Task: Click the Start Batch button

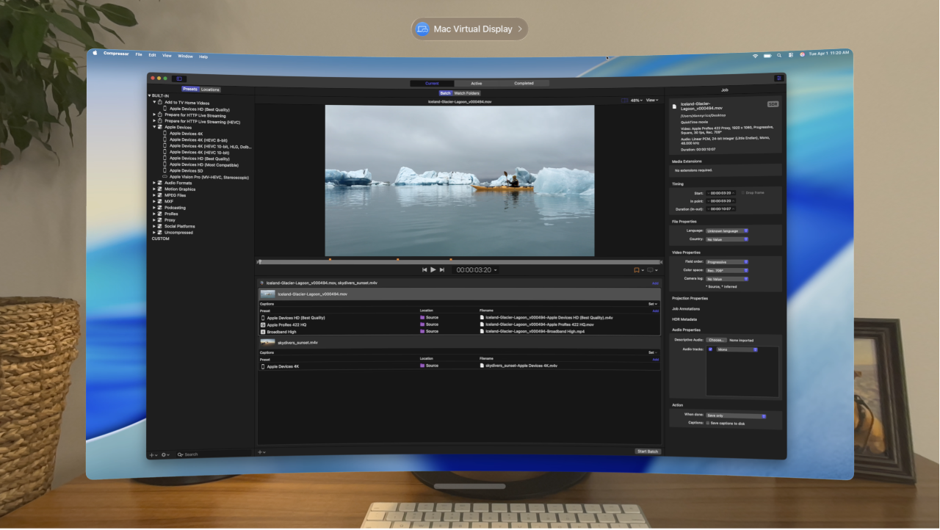Action: 648,451
